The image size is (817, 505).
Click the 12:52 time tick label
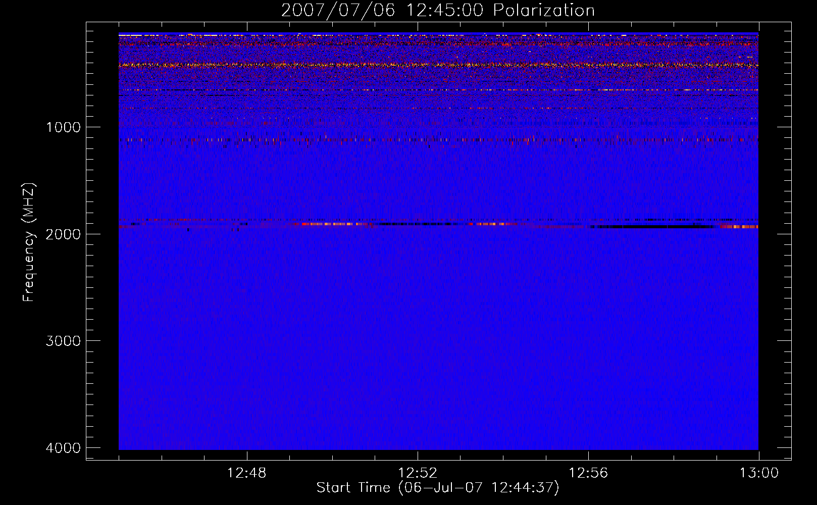pos(418,473)
